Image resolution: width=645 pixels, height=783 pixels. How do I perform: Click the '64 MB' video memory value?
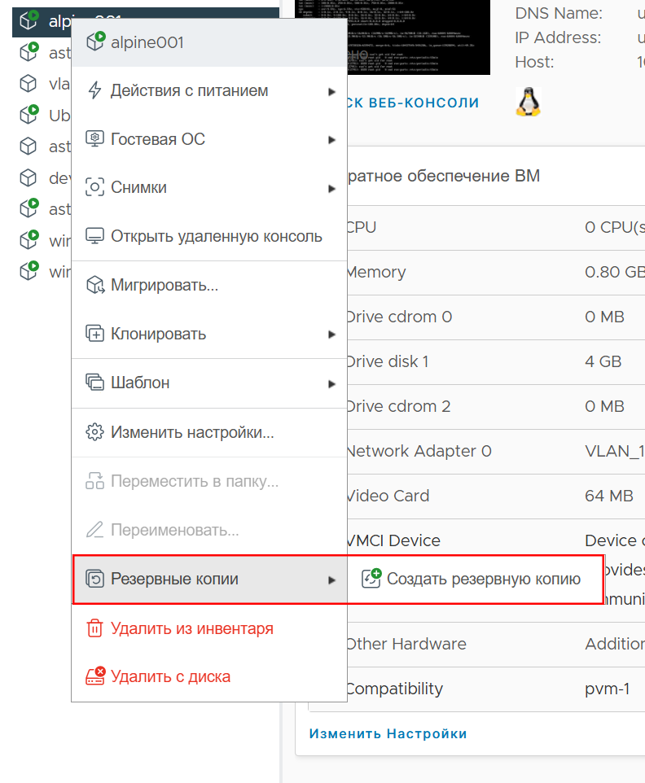click(x=609, y=496)
